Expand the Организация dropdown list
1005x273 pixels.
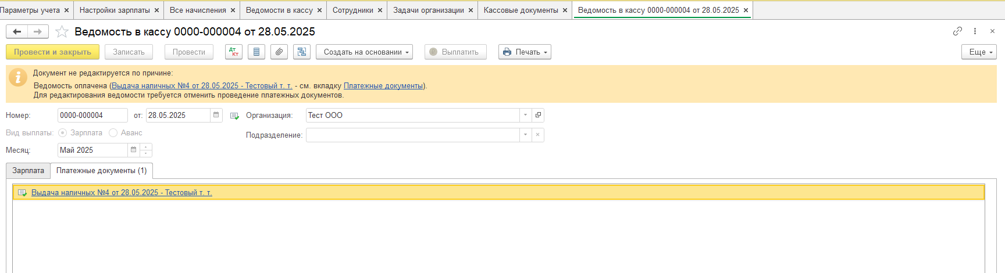coord(525,115)
